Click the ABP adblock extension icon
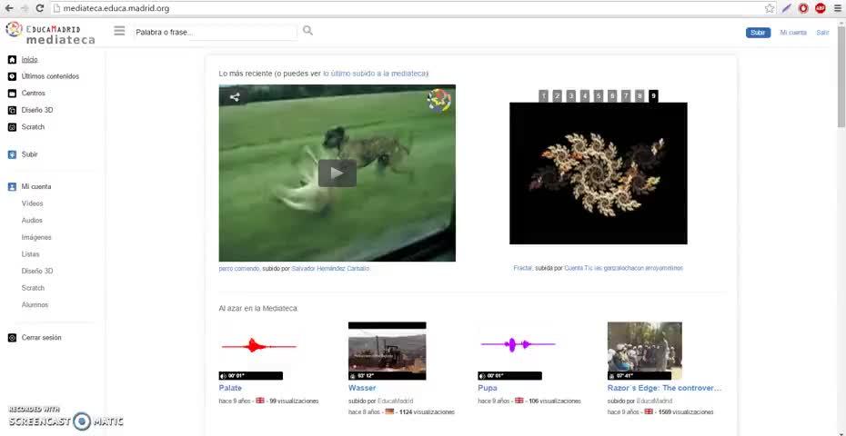 pyautogui.click(x=821, y=8)
